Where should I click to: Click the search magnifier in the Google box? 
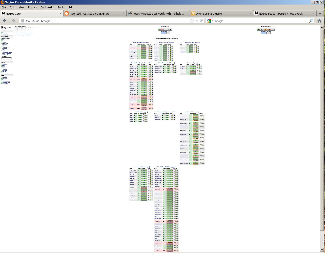click(x=311, y=21)
